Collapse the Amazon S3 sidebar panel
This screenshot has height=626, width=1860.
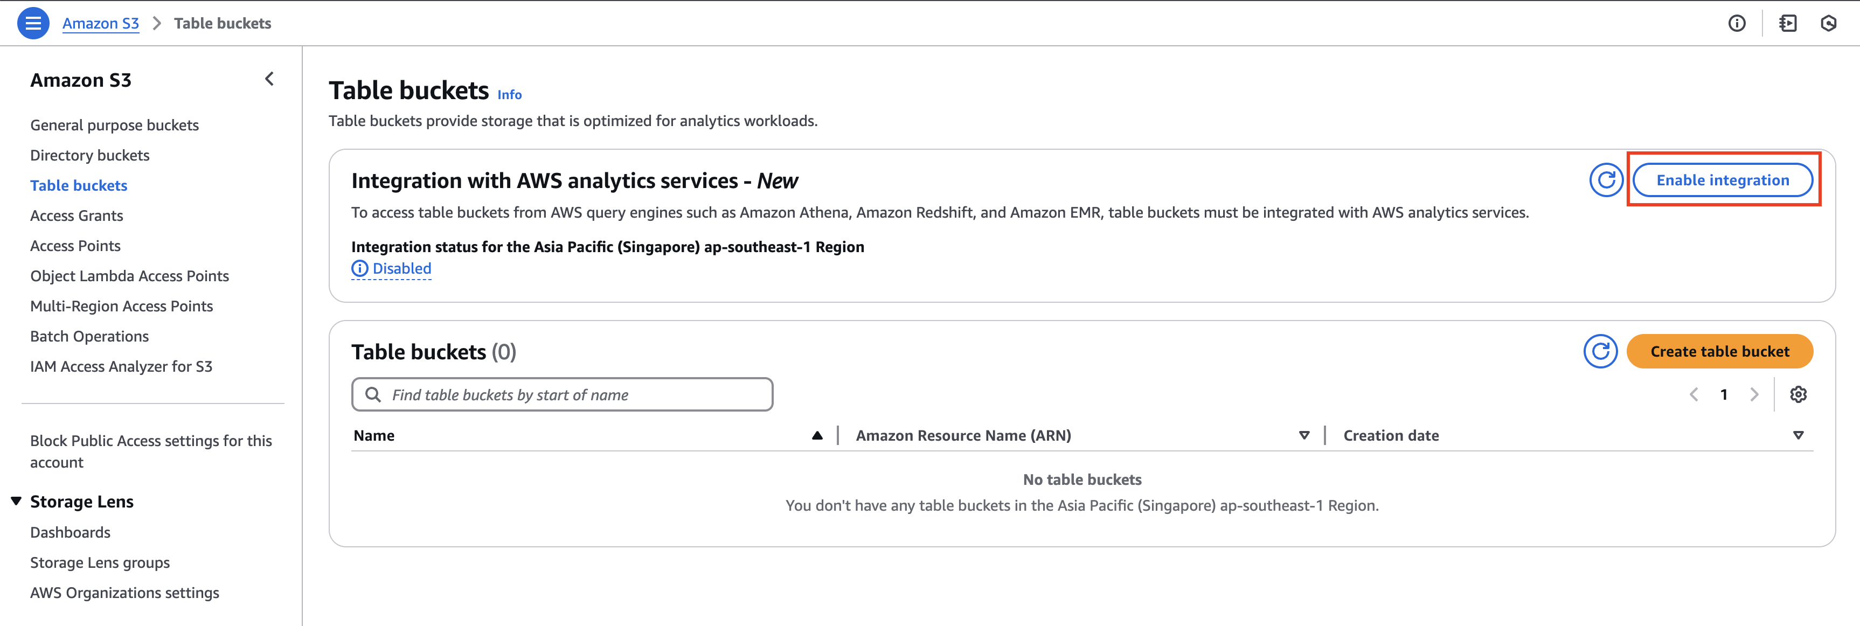click(269, 79)
